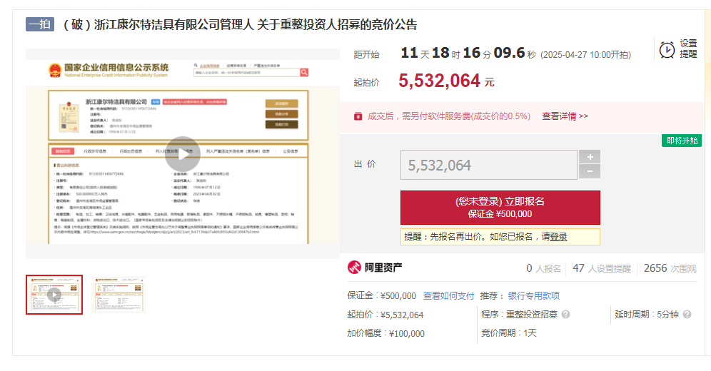
Task: Click search icon in preview image
Action: click(x=304, y=72)
